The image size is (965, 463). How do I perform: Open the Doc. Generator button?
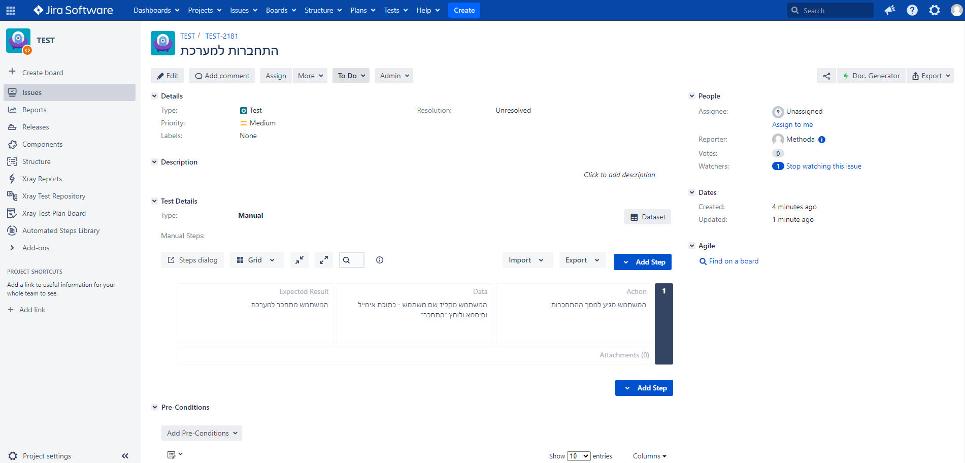(871, 76)
